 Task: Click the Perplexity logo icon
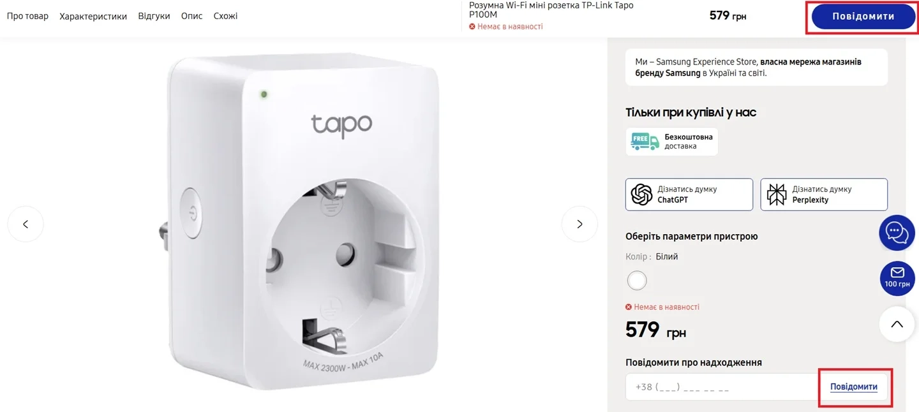777,195
